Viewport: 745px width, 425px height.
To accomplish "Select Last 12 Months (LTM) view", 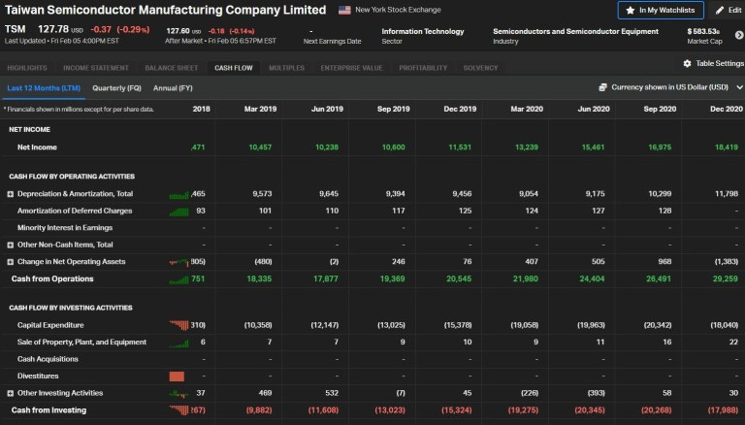I will (44, 88).
